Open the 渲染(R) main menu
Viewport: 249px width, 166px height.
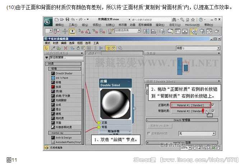click(x=160, y=25)
